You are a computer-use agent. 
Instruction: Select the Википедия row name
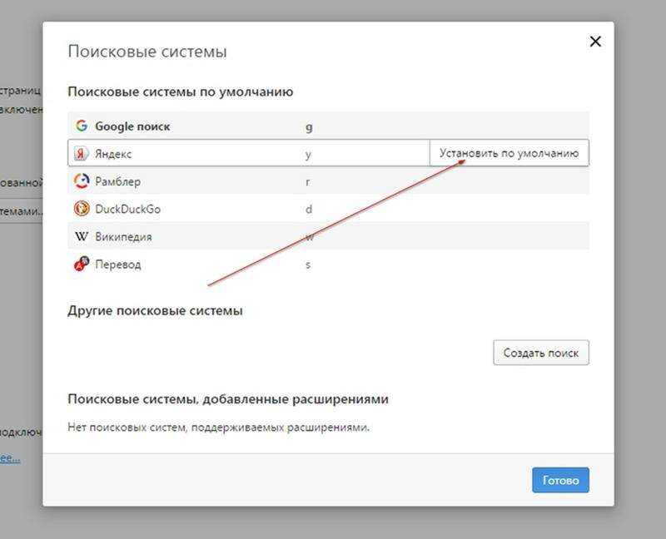123,237
